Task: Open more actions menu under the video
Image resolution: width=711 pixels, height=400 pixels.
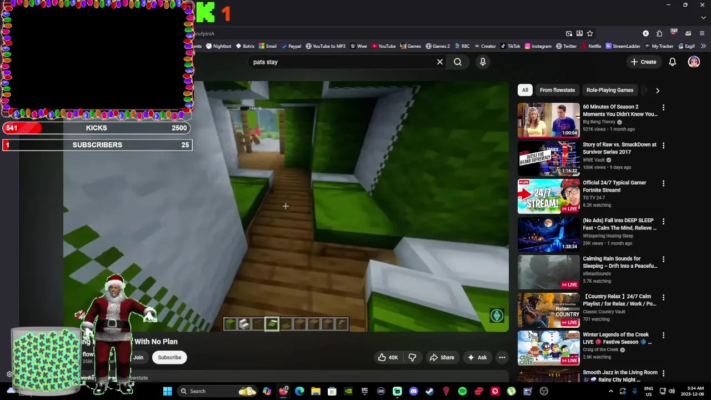Action: (502, 358)
